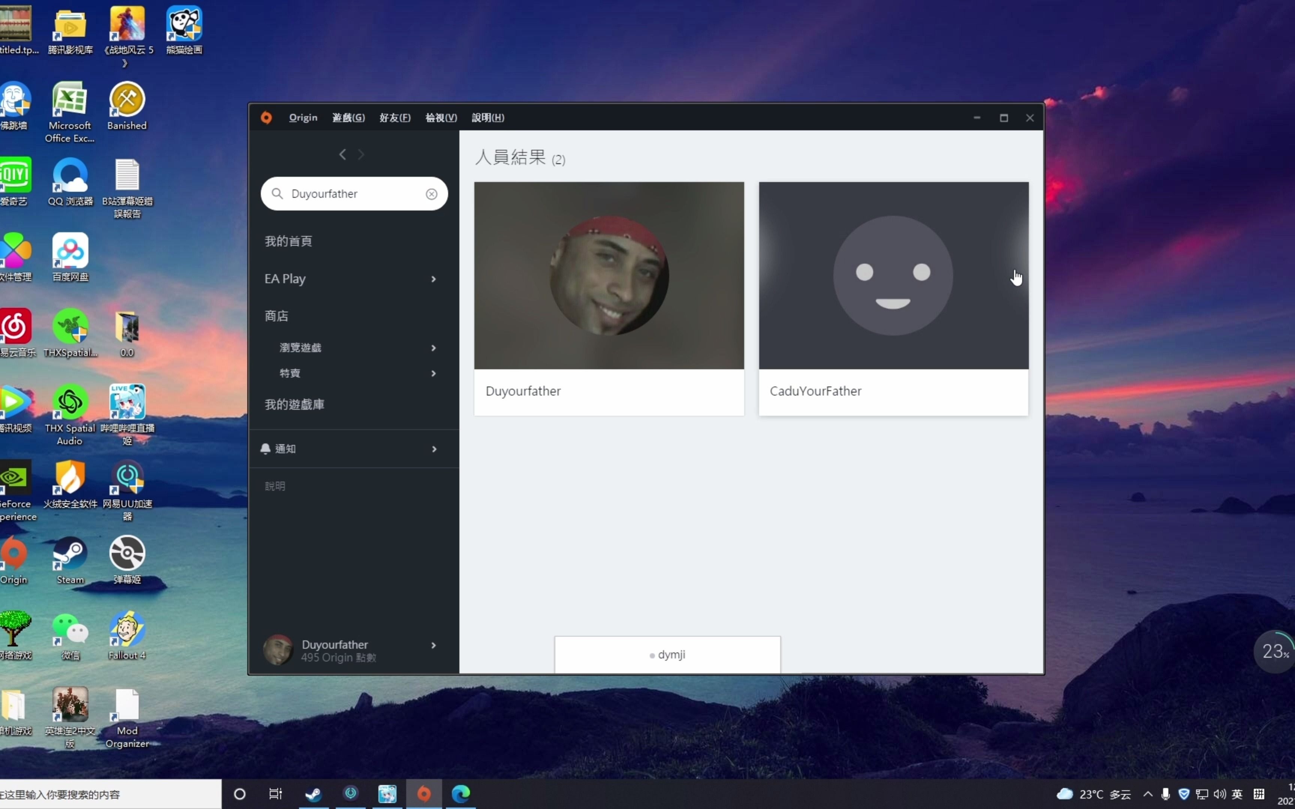Expand EA Play submenu arrow
Viewport: 1295px width, 809px height.
(x=434, y=279)
